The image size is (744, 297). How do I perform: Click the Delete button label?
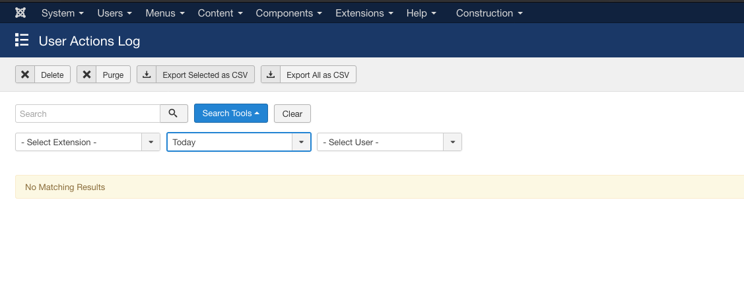(x=52, y=75)
